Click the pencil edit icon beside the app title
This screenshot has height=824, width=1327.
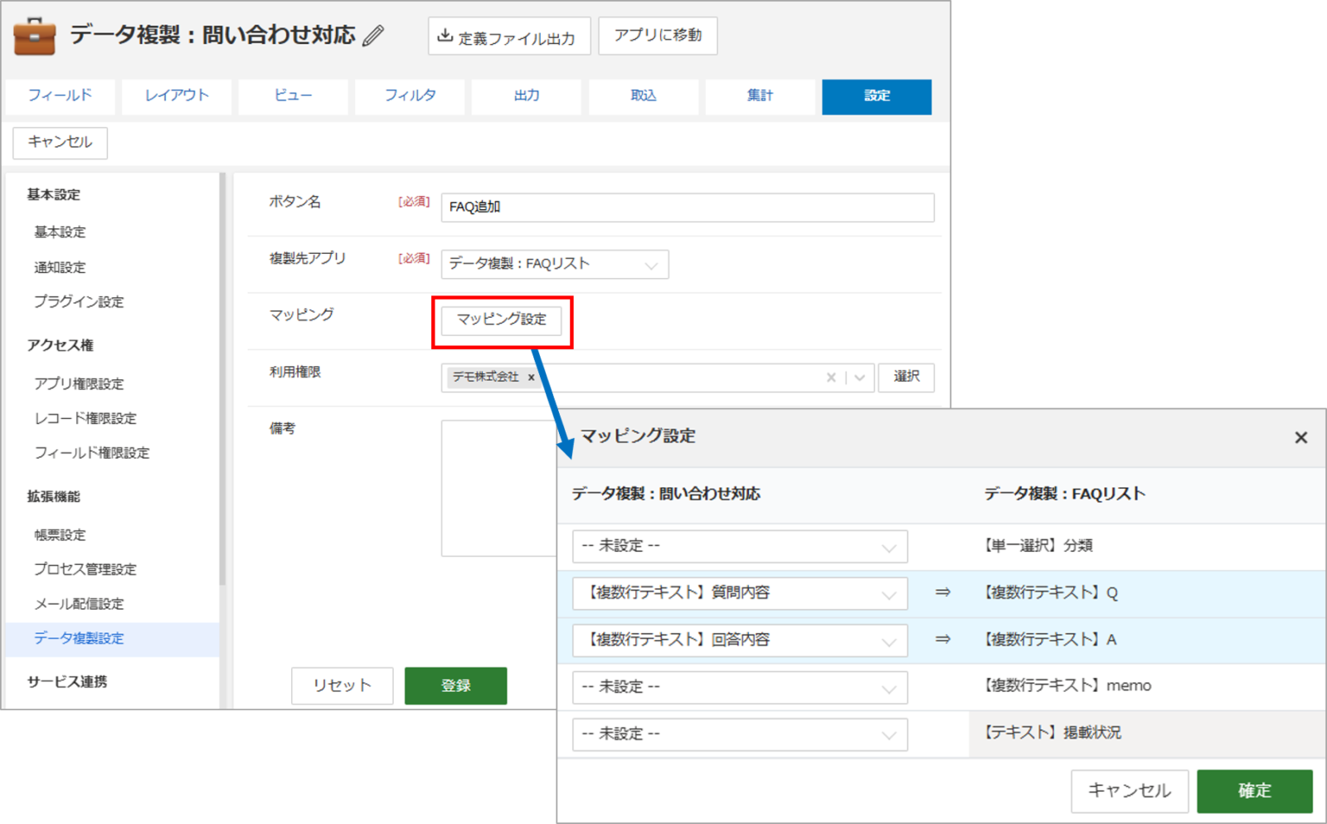click(x=373, y=36)
